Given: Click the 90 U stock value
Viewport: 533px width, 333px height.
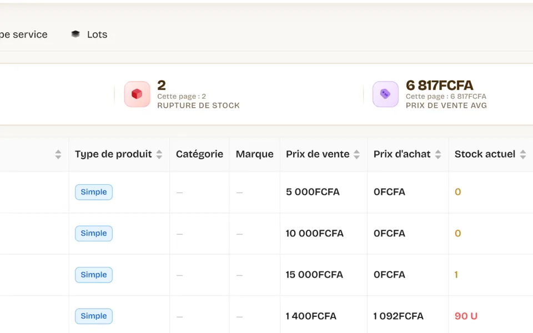Looking at the screenshot, I should [x=466, y=316].
